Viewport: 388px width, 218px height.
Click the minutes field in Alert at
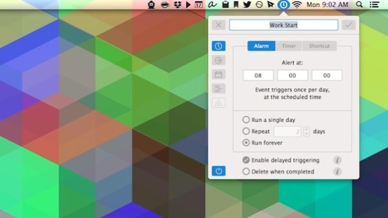click(292, 75)
